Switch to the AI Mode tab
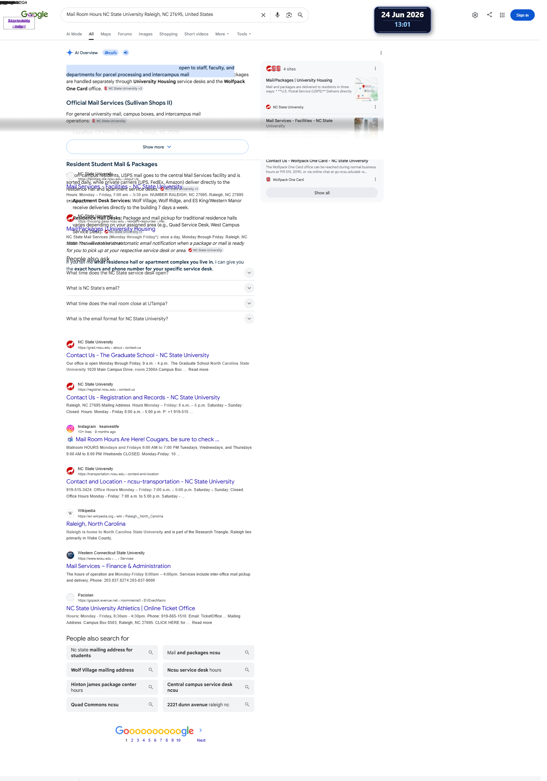The width and height of the screenshot is (547, 781). pyautogui.click(x=74, y=34)
